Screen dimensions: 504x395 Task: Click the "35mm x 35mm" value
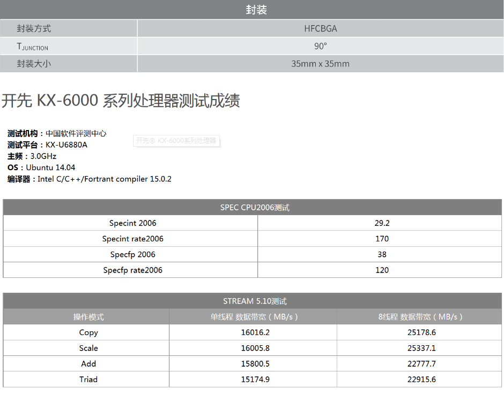point(320,64)
